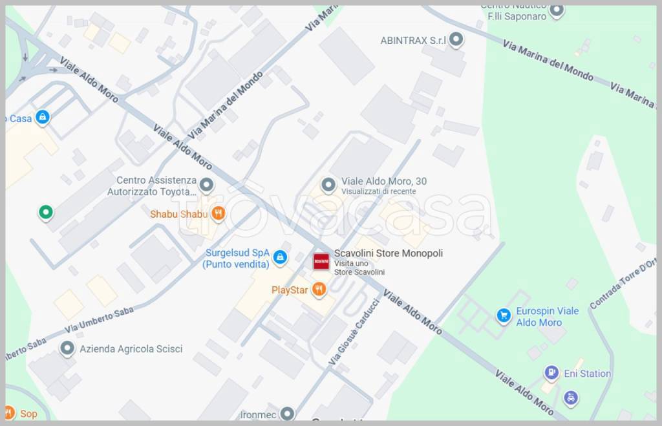Click the Sop restaurant pin at bottom left
The height and width of the screenshot is (426, 662).
tap(9, 412)
